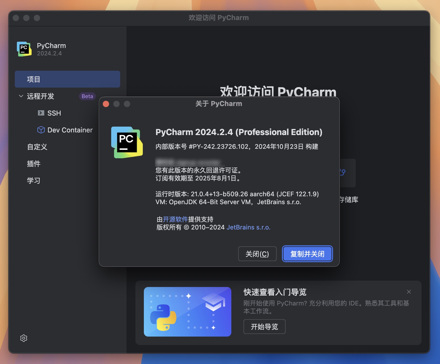Switch to the 插件 tab
Screen dimensions: 440x364
click(34, 164)
